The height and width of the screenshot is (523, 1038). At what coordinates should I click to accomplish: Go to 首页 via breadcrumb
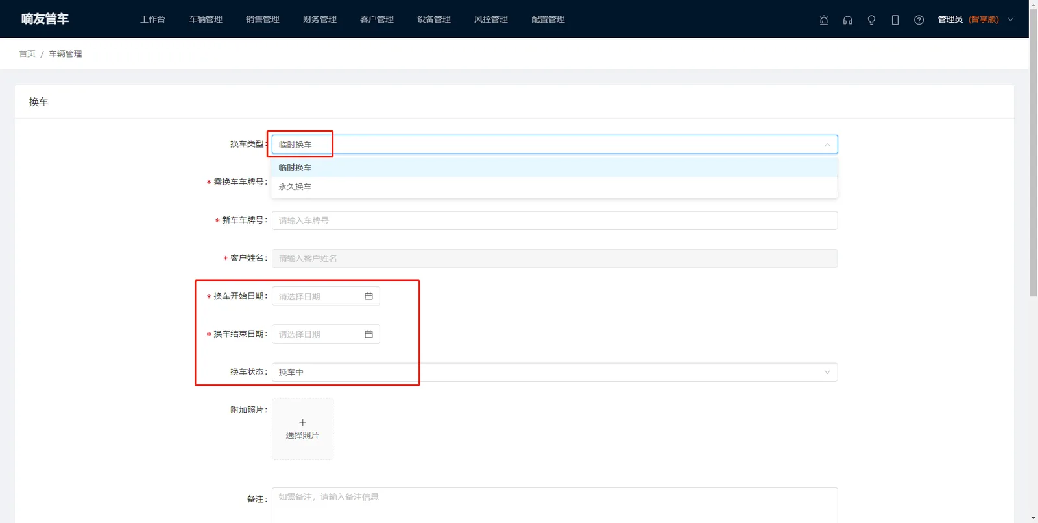coord(27,54)
